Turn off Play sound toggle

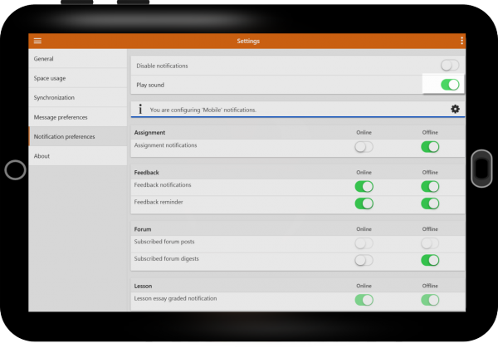(449, 84)
